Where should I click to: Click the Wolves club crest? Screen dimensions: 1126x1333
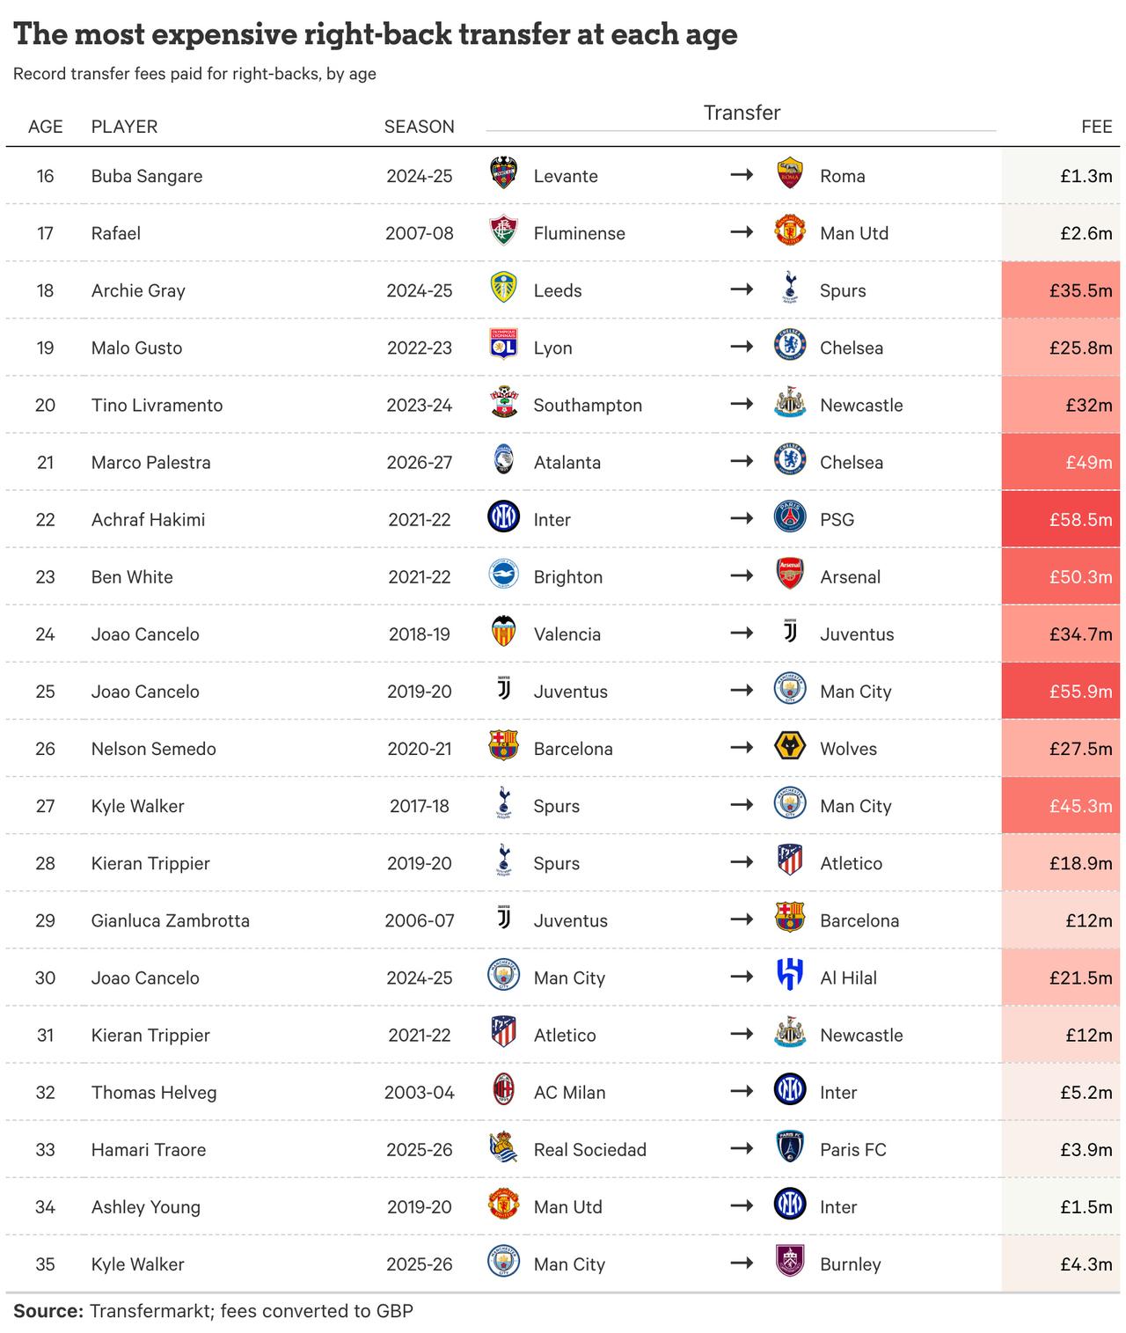point(790,748)
